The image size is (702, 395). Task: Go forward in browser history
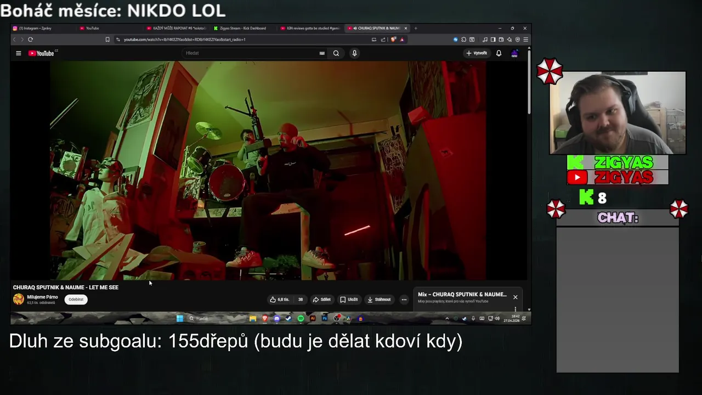(x=22, y=39)
